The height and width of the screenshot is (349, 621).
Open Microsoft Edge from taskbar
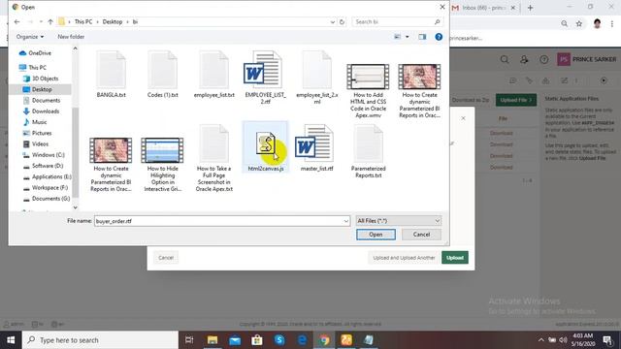[x=302, y=340]
